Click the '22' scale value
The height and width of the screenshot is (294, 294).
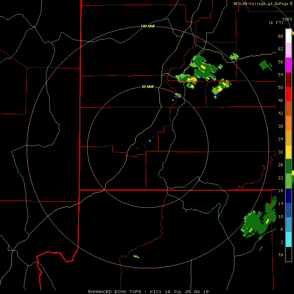click(281, 178)
